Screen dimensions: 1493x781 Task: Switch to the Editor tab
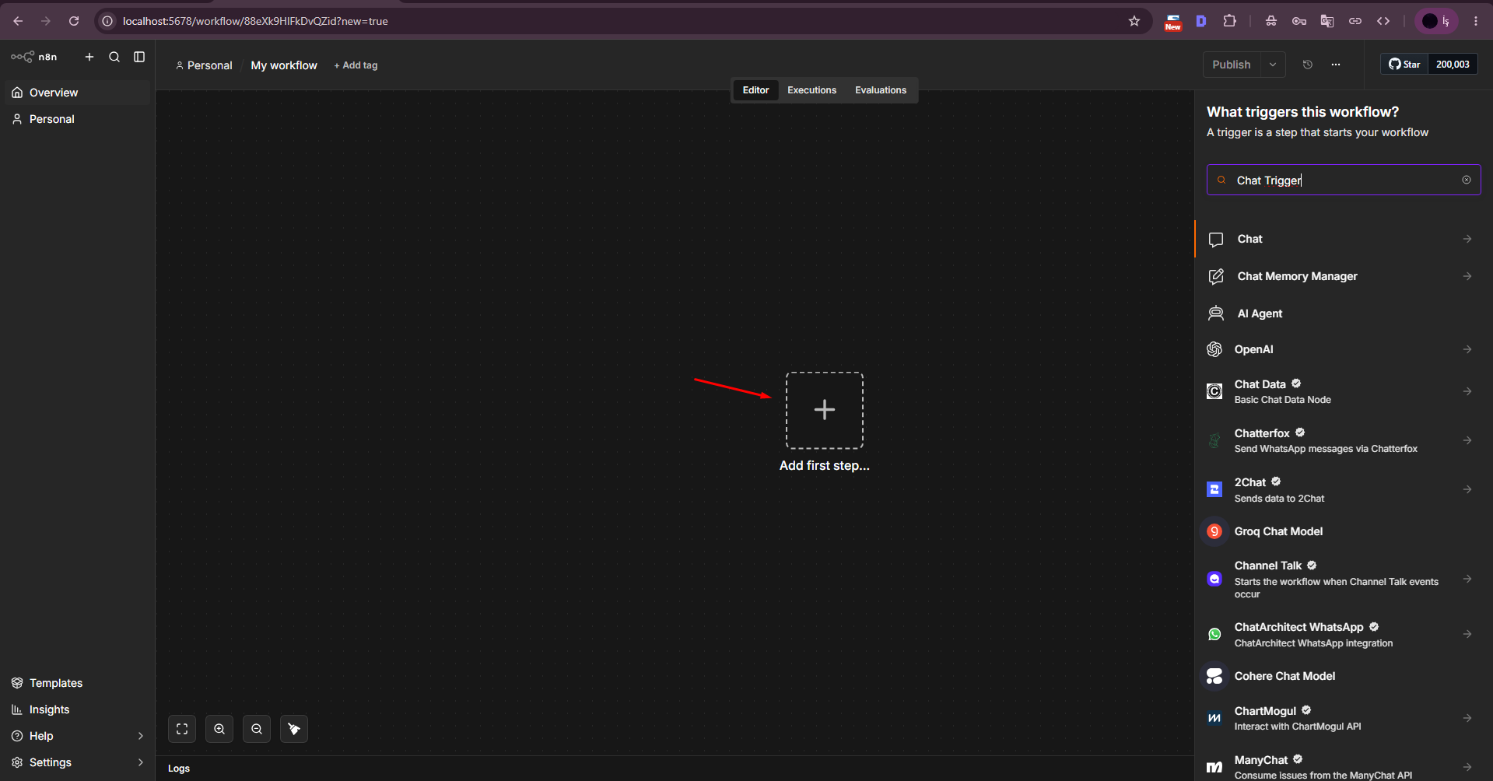755,90
